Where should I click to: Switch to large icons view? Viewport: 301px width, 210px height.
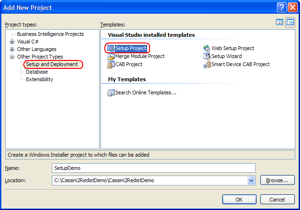pos(279,22)
